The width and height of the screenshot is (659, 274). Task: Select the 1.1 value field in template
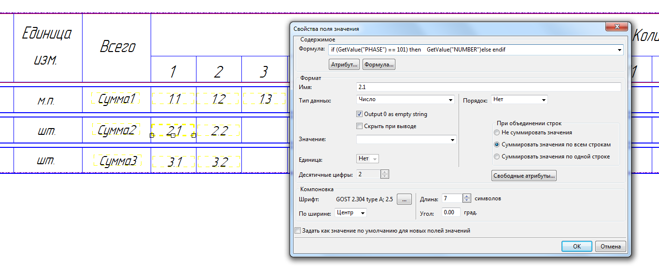tap(173, 99)
